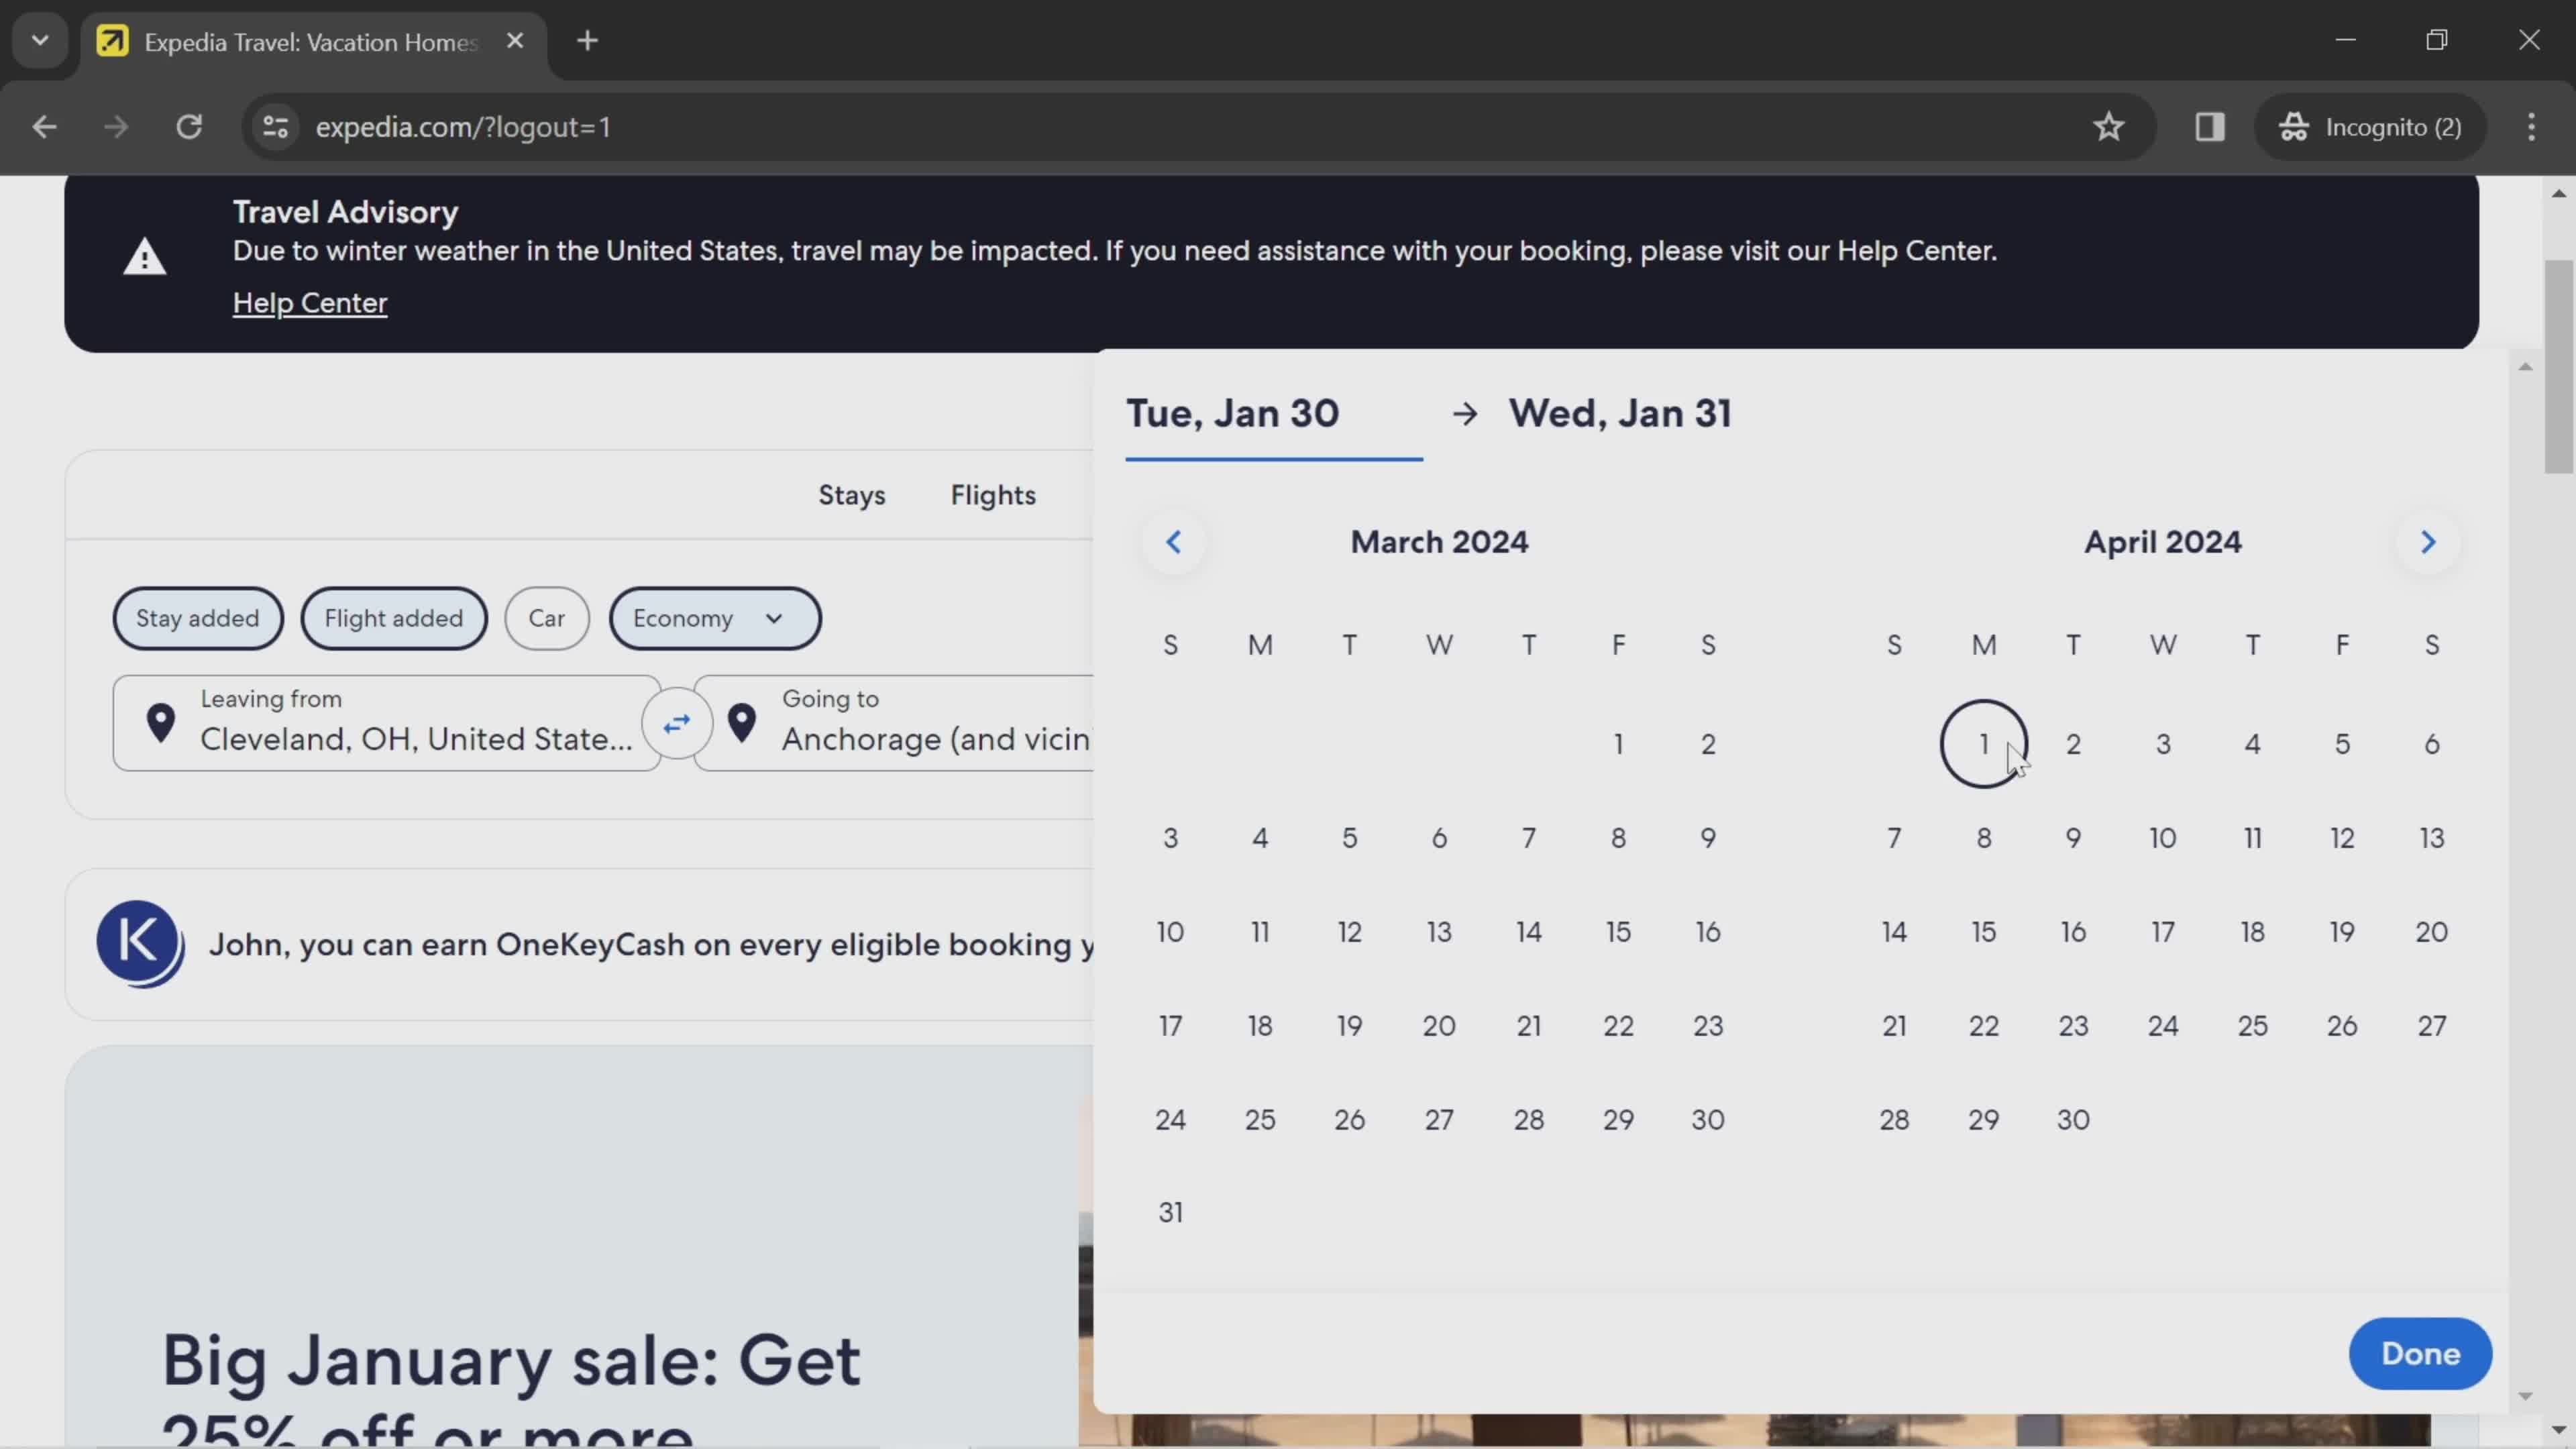The image size is (2576, 1449).
Task: Pick March 31 in the calendar
Action: coord(1171,1213)
